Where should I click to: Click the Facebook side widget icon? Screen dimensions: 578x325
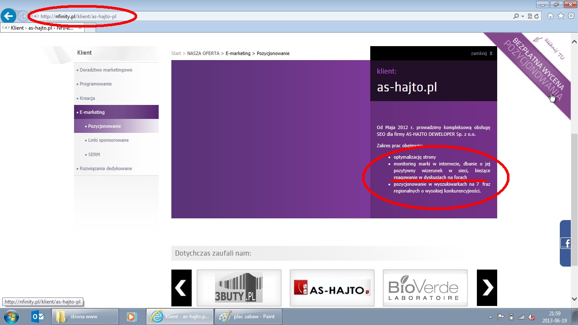[566, 243]
